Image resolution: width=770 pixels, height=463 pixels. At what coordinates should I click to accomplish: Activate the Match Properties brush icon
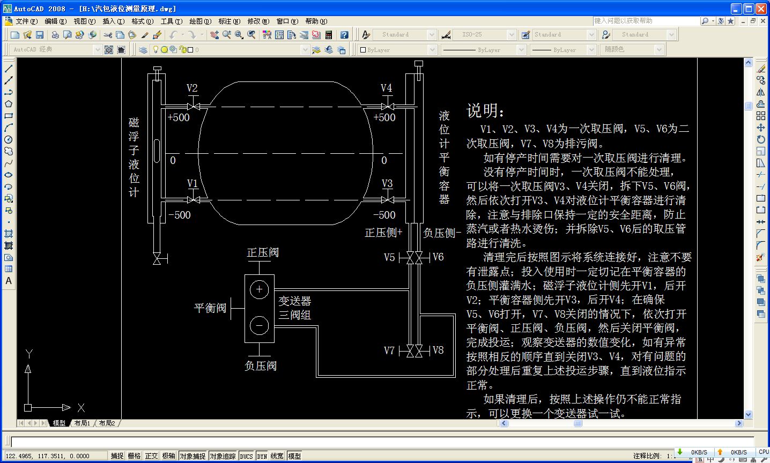(x=145, y=35)
